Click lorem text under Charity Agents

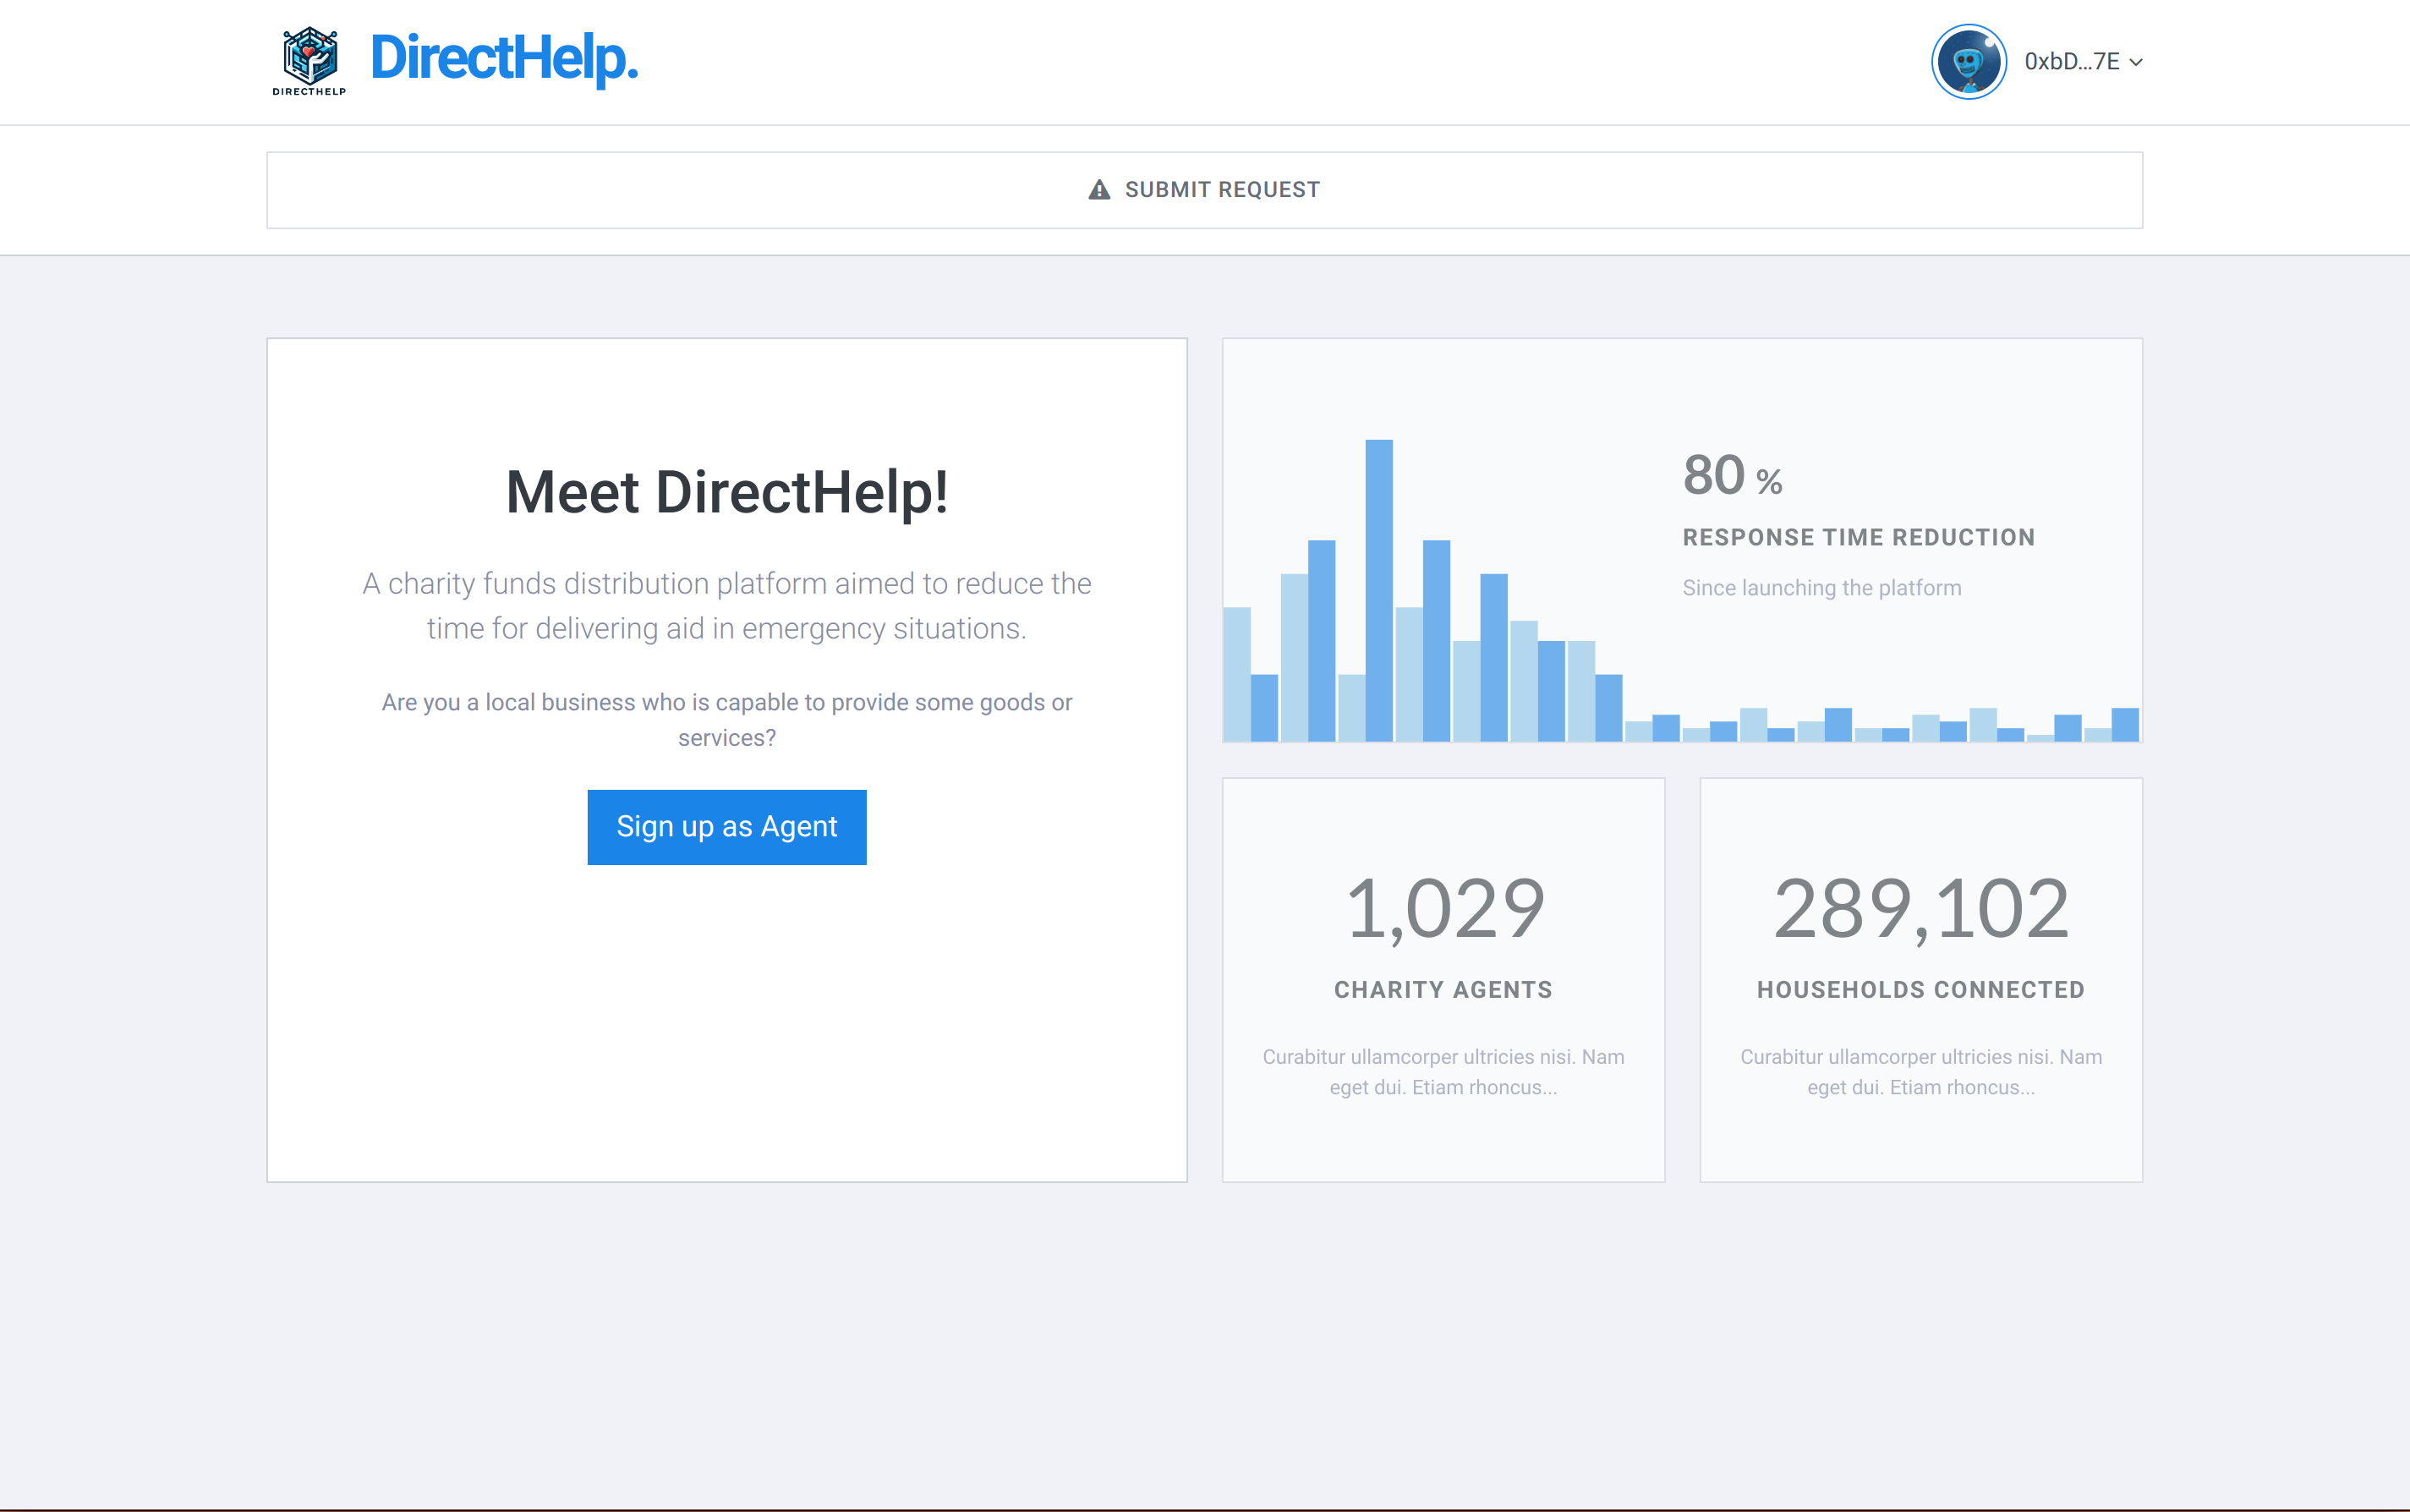coord(1444,1072)
